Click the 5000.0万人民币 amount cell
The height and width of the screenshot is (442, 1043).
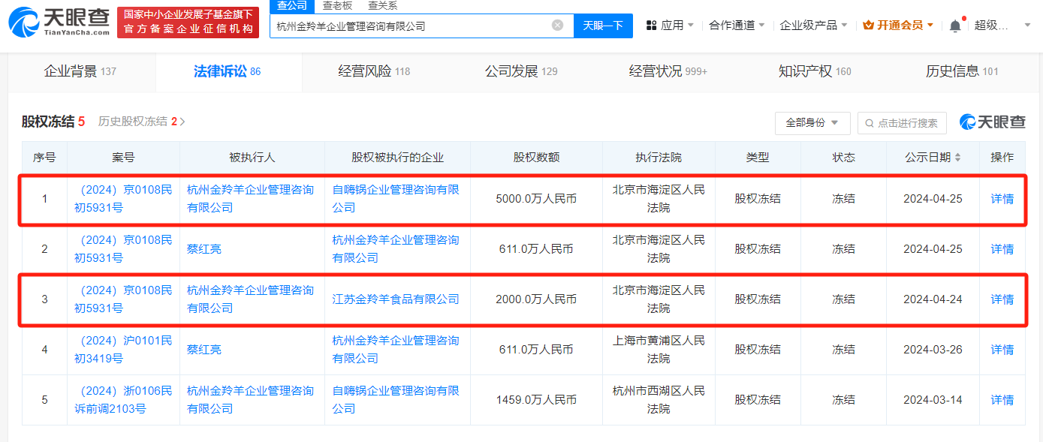[x=536, y=199]
